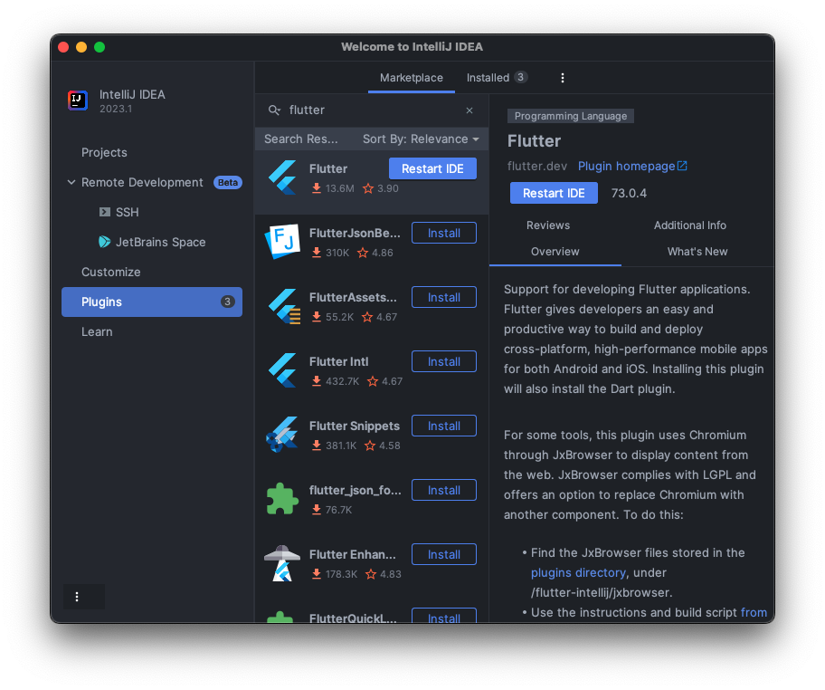The width and height of the screenshot is (825, 690).
Task: Open the kebab menu beside Installed tab
Action: (562, 78)
